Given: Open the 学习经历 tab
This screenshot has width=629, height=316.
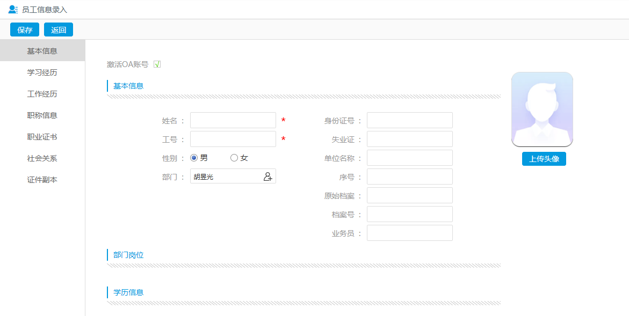Looking at the screenshot, I should coord(42,72).
